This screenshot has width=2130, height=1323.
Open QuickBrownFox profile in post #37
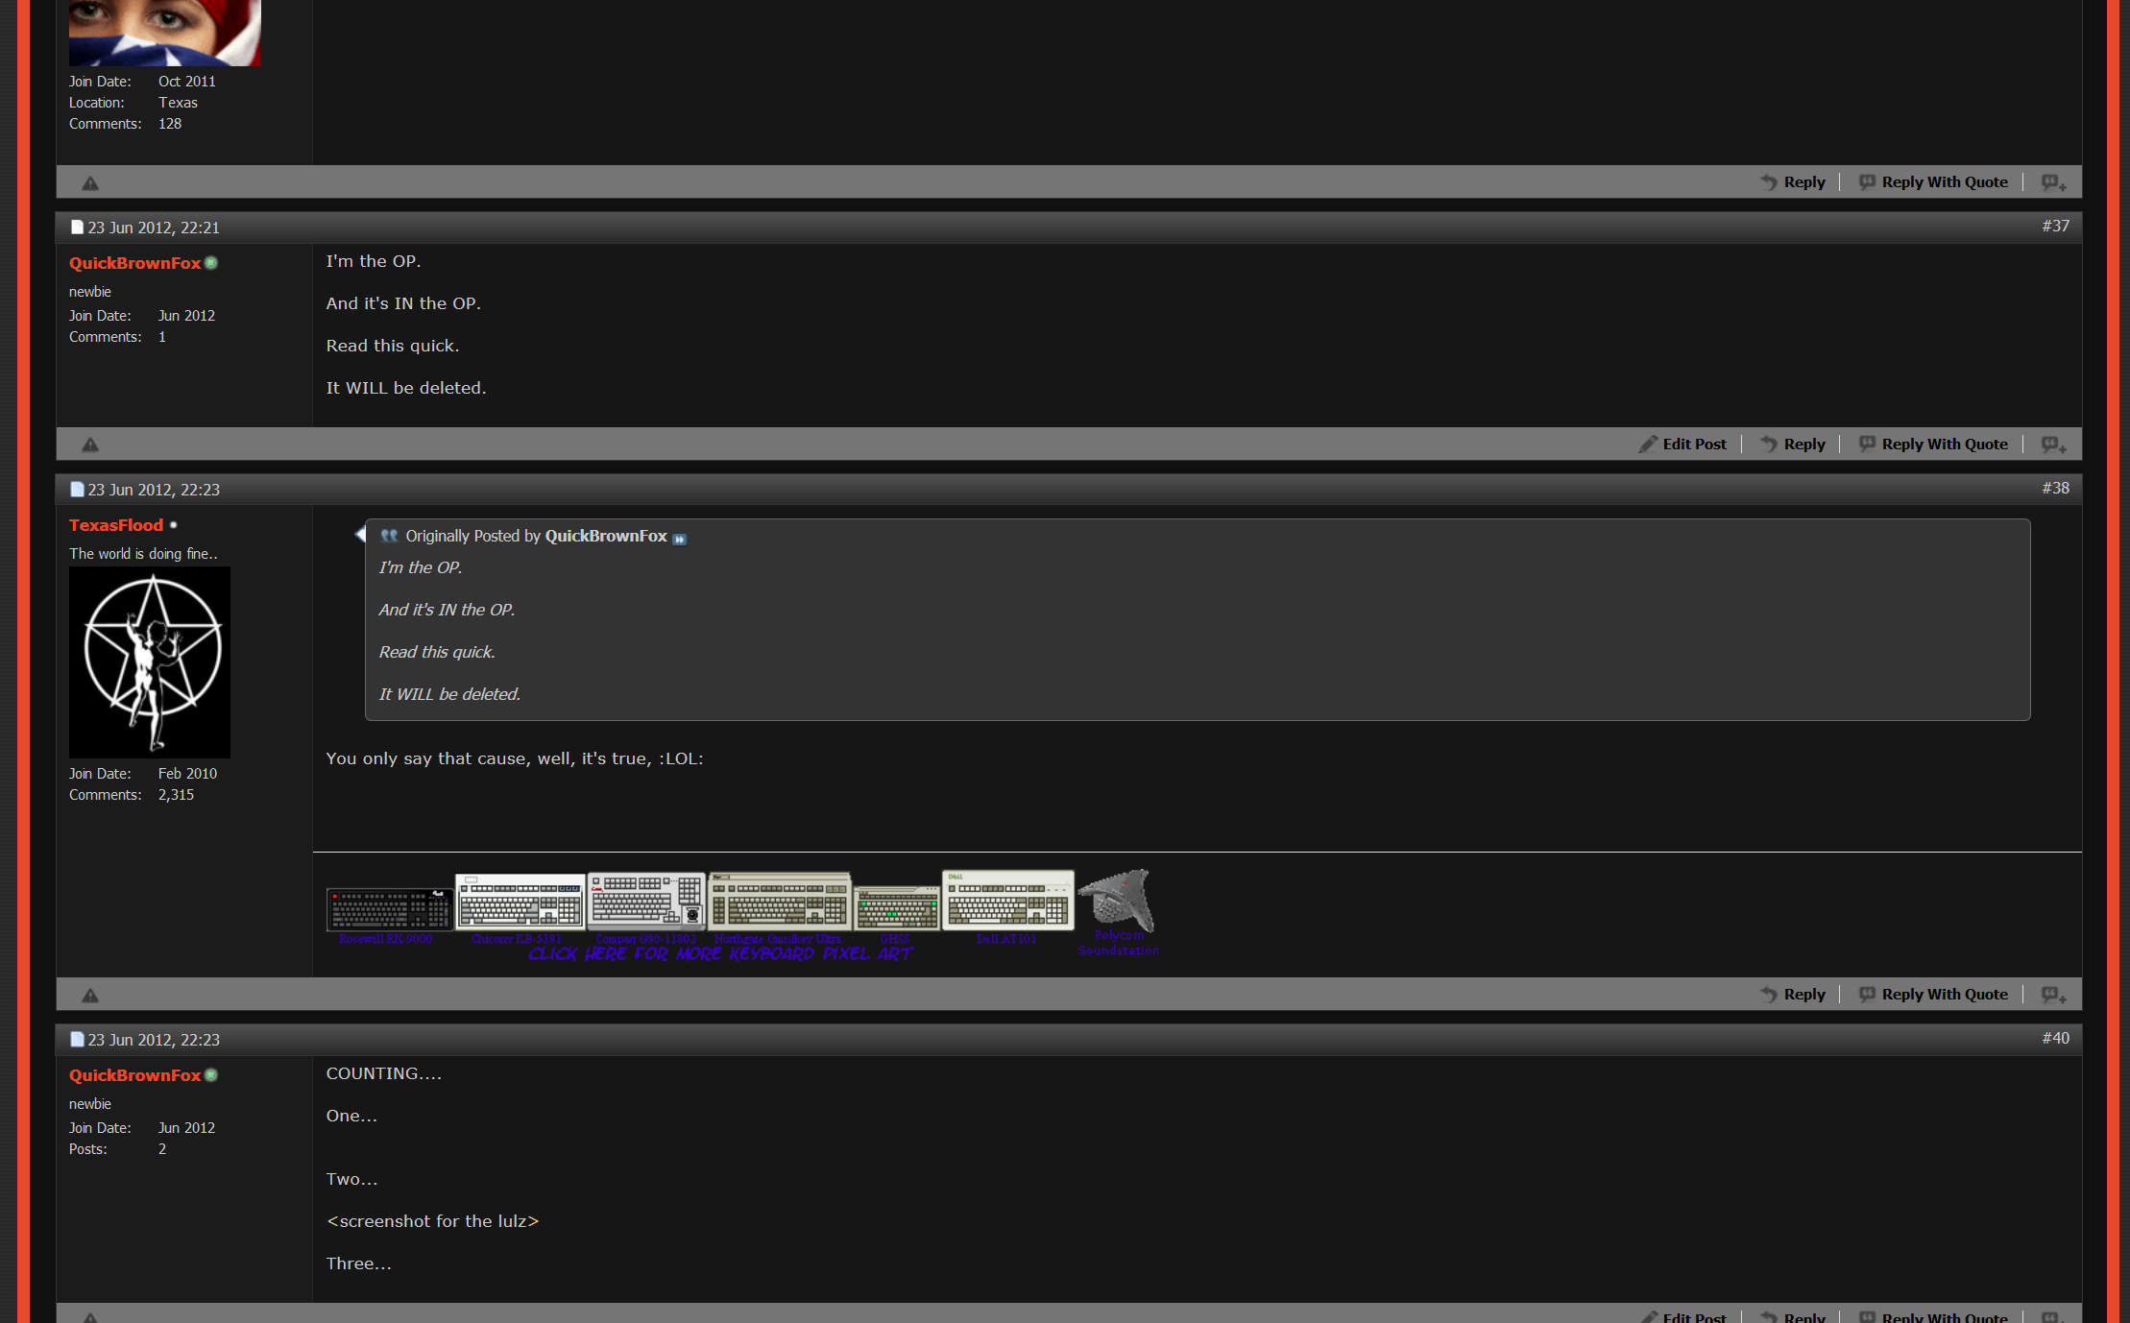tap(134, 263)
